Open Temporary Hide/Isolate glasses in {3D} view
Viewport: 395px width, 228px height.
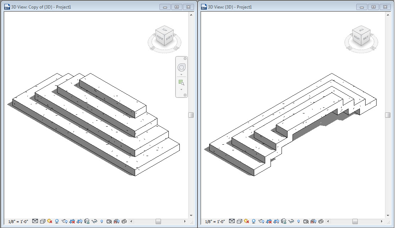pos(291,221)
